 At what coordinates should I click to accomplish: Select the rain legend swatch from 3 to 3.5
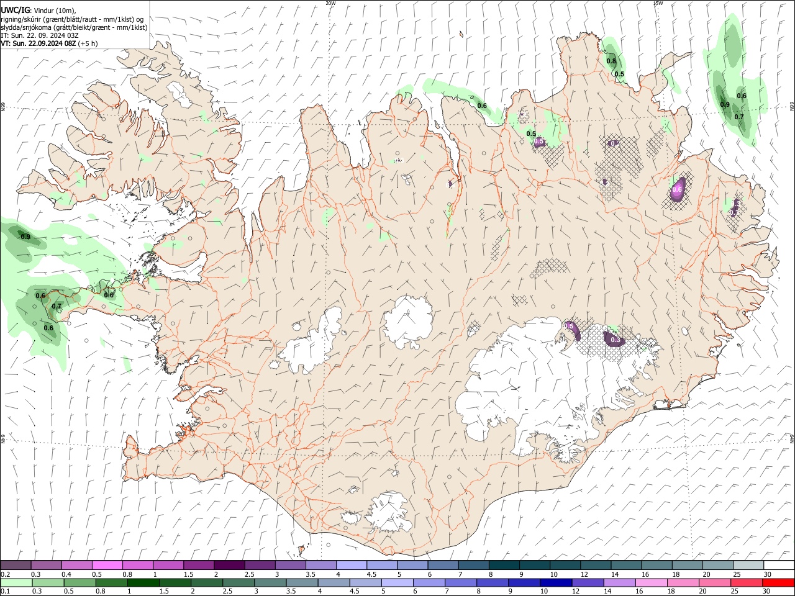[270, 582]
